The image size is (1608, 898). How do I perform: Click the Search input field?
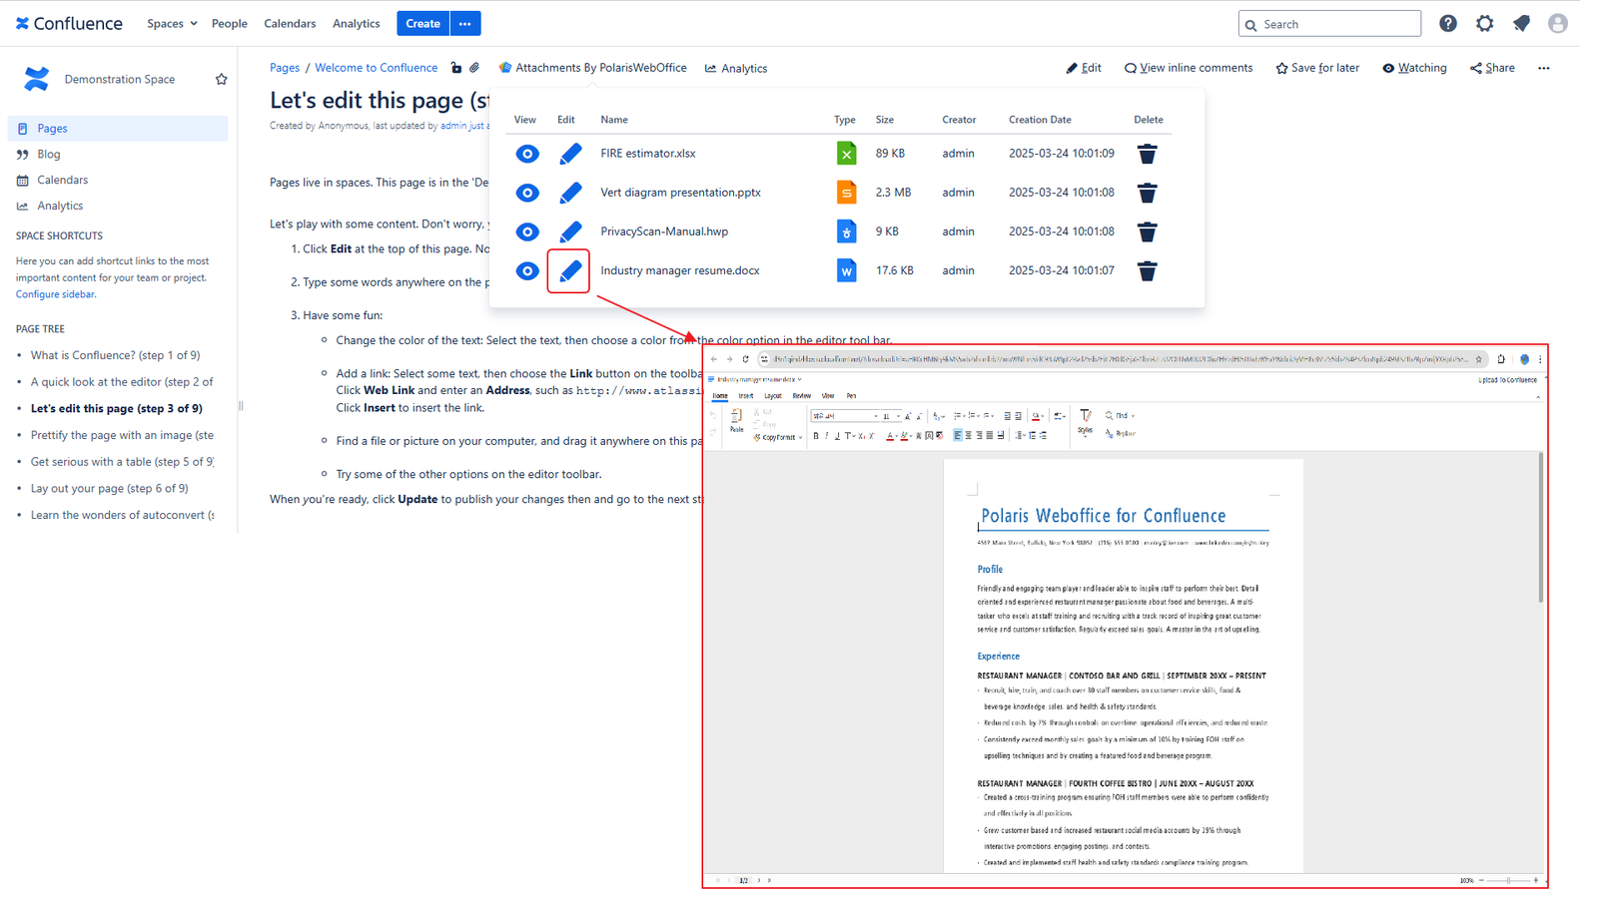coord(1329,23)
